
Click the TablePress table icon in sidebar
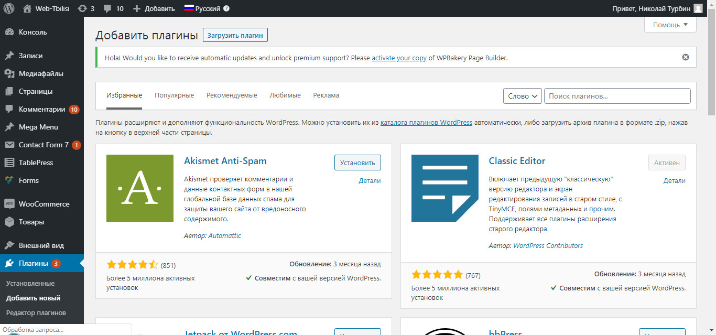coord(9,163)
